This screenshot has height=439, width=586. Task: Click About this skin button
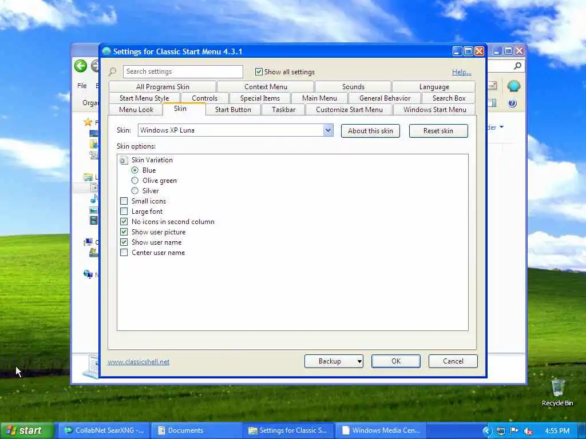point(370,131)
